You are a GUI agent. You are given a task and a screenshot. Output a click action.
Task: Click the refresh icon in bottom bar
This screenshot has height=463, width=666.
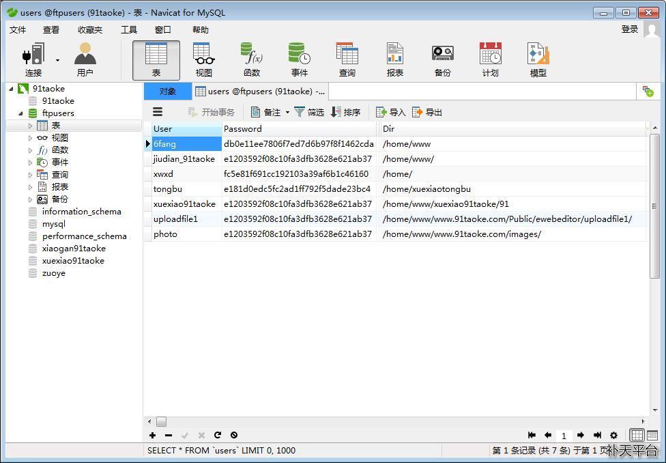coord(218,435)
